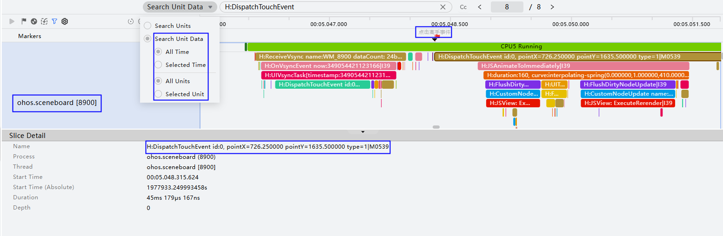Select the H:ReceiveVsync name:WM_8900 slice
Image resolution: width=723 pixels, height=236 pixels.
[330, 57]
